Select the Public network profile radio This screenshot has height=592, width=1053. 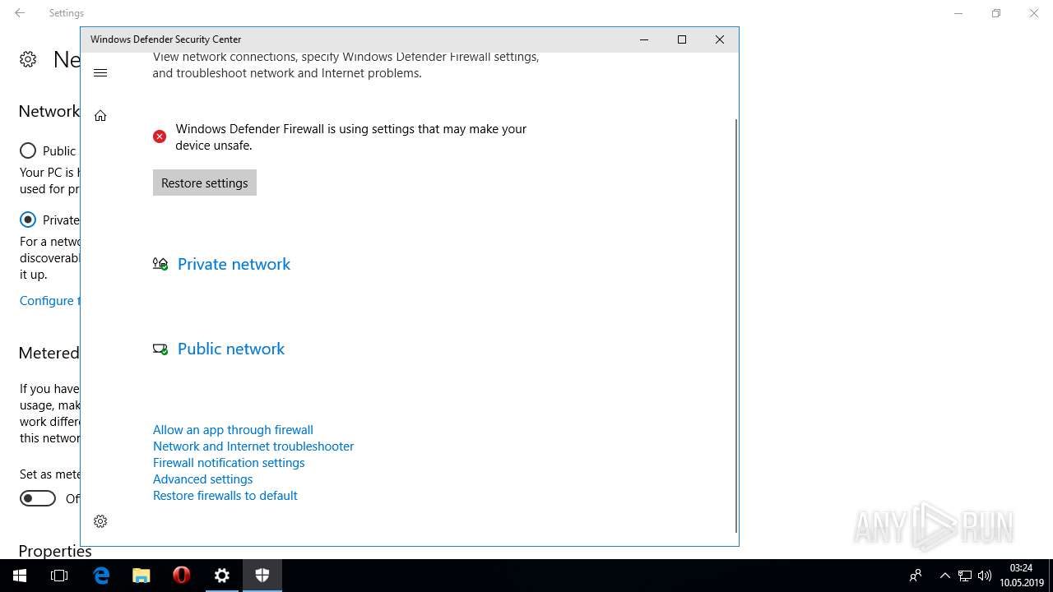point(28,150)
